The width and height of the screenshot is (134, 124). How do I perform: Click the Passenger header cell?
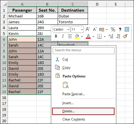click(22, 10)
